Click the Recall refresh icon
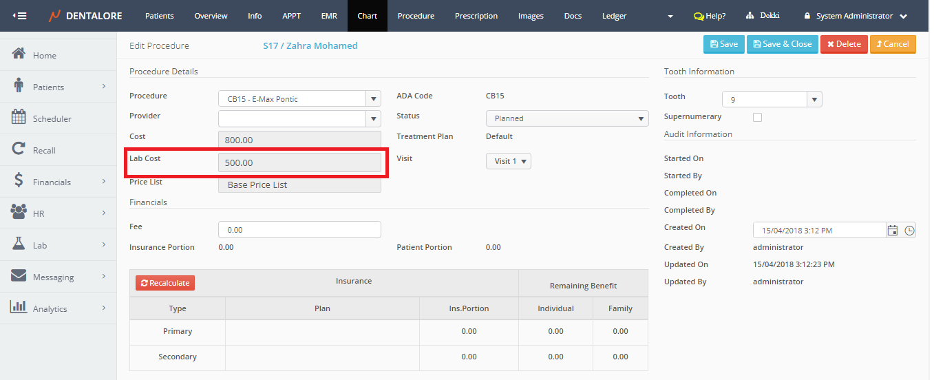 coord(19,149)
